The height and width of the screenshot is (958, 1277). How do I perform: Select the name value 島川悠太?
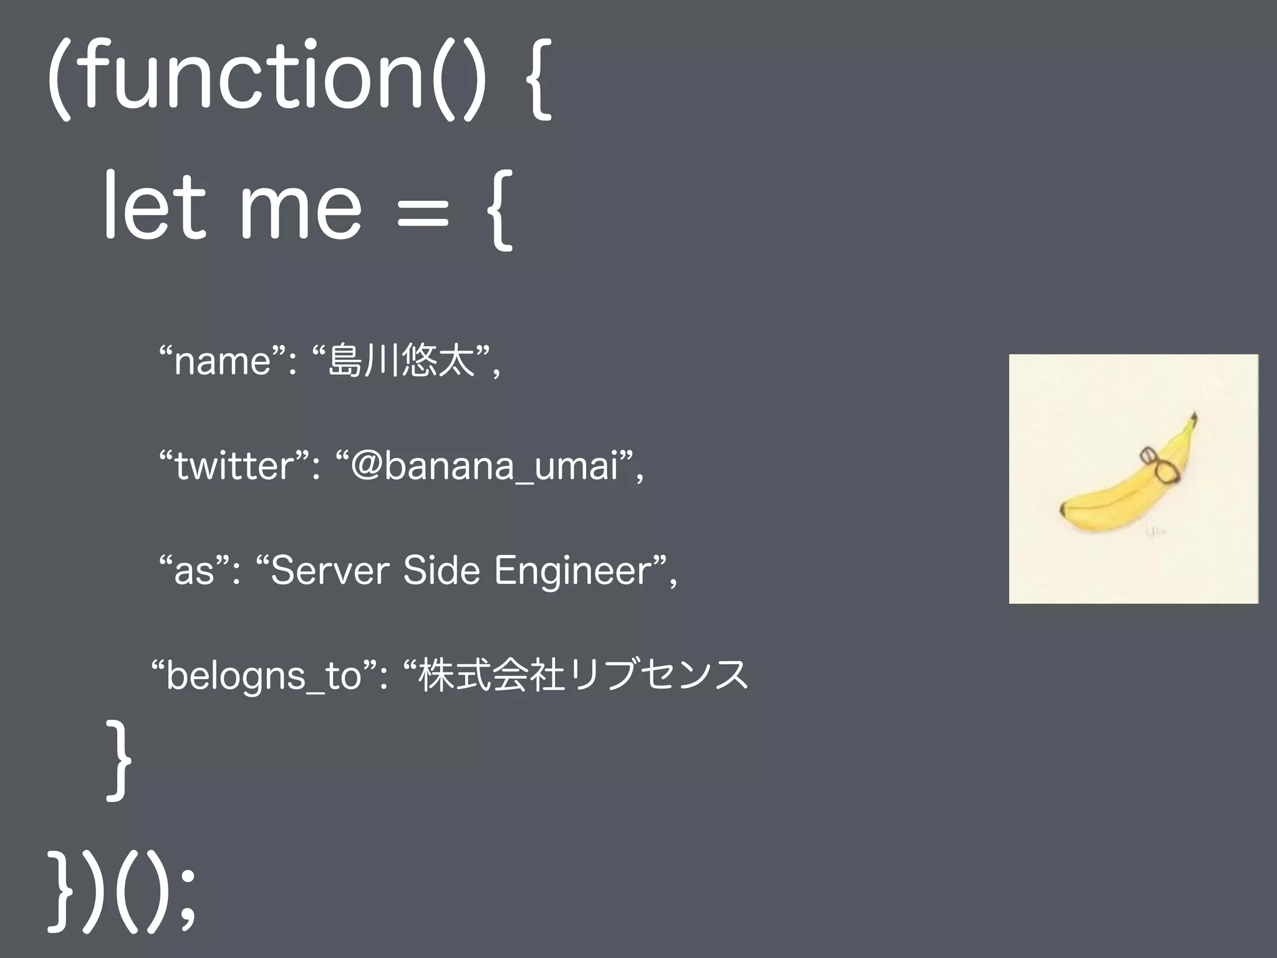tap(401, 361)
